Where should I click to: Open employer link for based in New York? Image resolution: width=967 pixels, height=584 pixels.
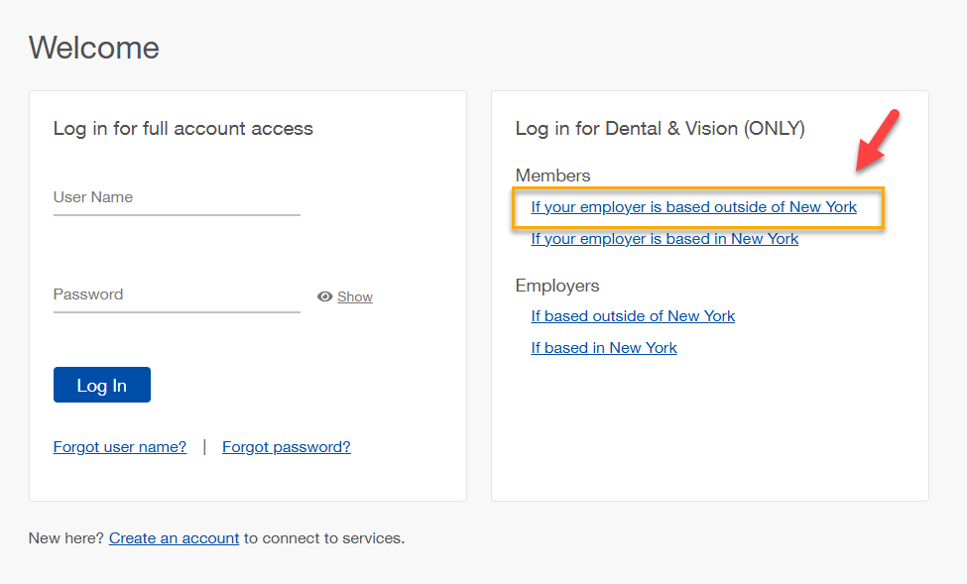point(603,347)
